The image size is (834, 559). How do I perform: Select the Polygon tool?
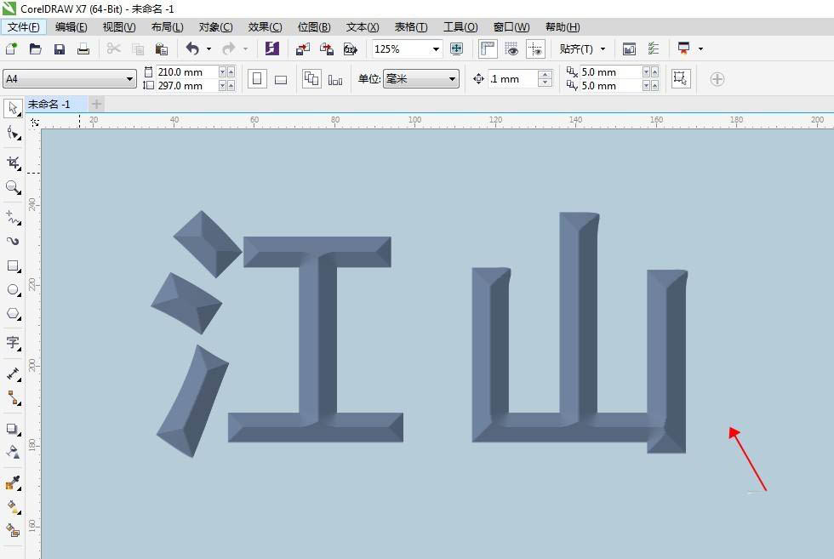click(13, 314)
